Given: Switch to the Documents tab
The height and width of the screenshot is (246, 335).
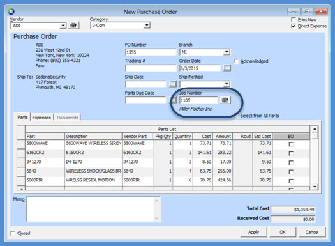Looking at the screenshot, I should (68, 118).
